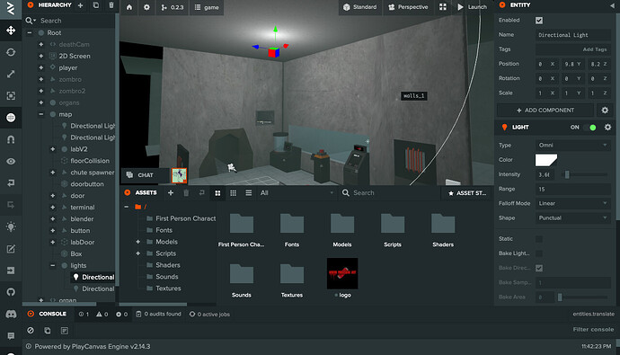Expand the Scripts folder in assets tree
The height and width of the screenshot is (355, 620).
[138, 253]
